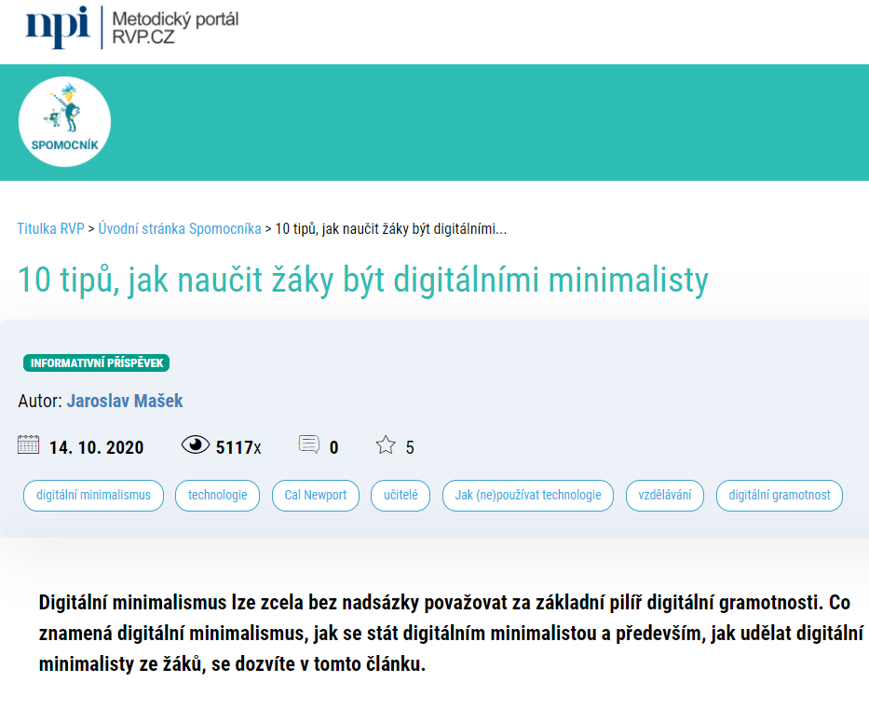Viewport: 869px width, 710px height.
Task: Go to Titulka RVP breadcrumb
Action: 50,228
